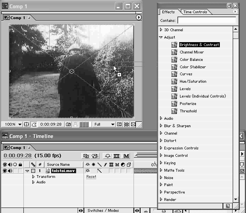
Task: Click the snapshot camera icon in Comp viewer
Action: [68, 124]
